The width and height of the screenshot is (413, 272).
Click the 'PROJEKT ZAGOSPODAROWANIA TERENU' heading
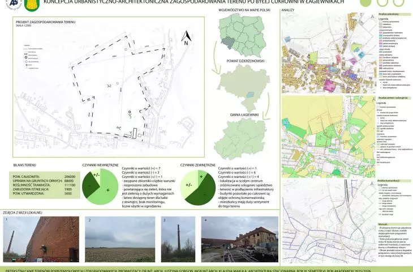coord(46,22)
